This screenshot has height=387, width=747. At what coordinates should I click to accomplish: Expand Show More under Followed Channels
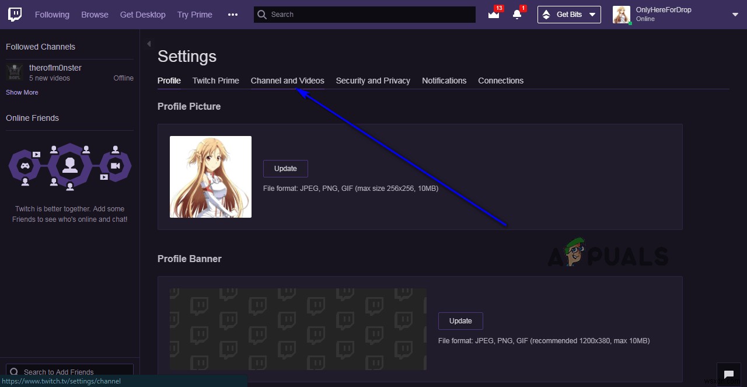pyautogui.click(x=22, y=92)
